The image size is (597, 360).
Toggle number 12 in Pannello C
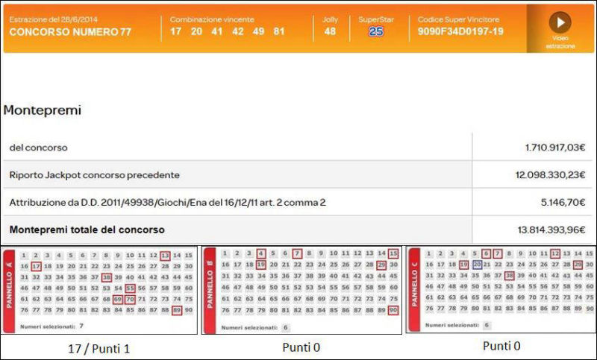pos(555,254)
